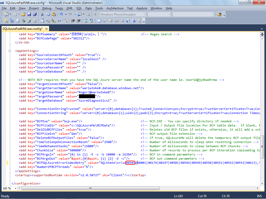Cut selection with the scissors icon

42,15
